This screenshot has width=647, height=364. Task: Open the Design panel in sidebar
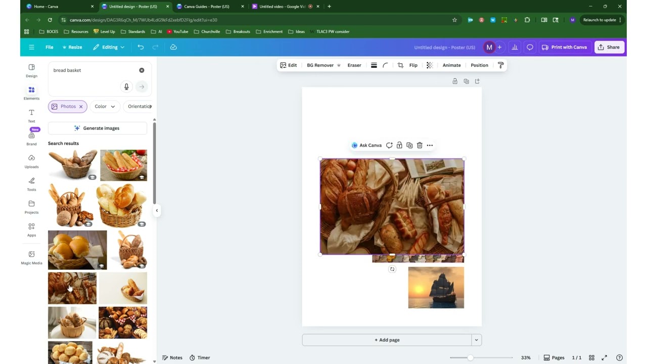[31, 70]
